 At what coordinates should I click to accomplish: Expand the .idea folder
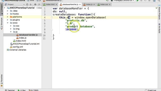(8, 11)
